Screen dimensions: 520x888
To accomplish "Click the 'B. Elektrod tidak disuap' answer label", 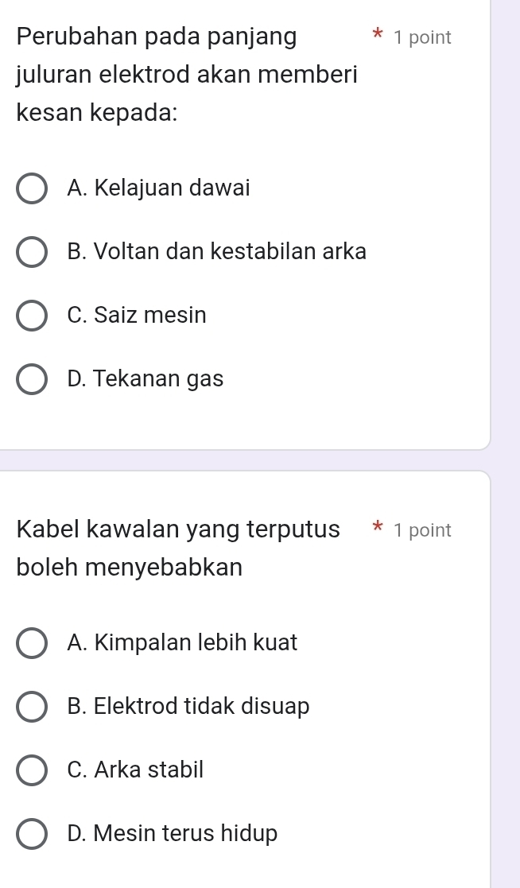I will click(x=188, y=706).
